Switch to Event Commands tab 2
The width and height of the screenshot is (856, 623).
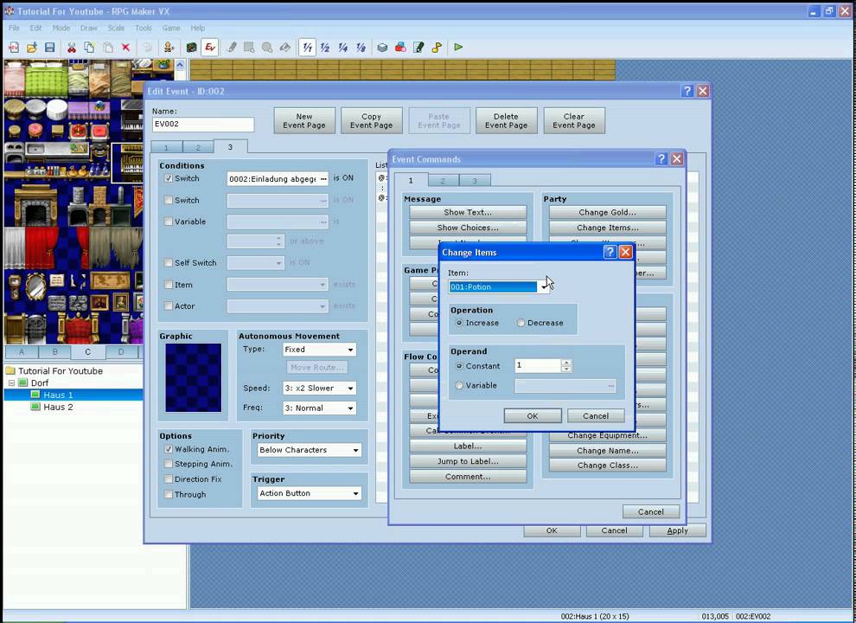tap(443, 180)
